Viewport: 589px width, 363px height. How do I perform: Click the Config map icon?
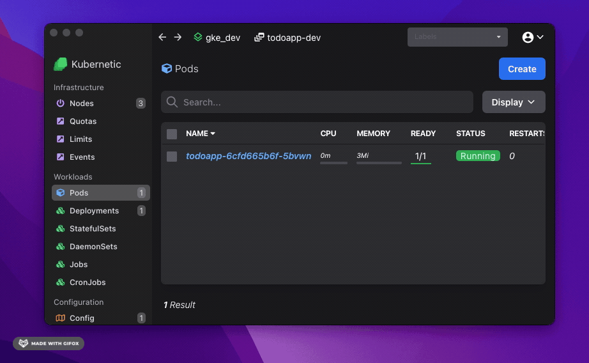pyautogui.click(x=60, y=318)
